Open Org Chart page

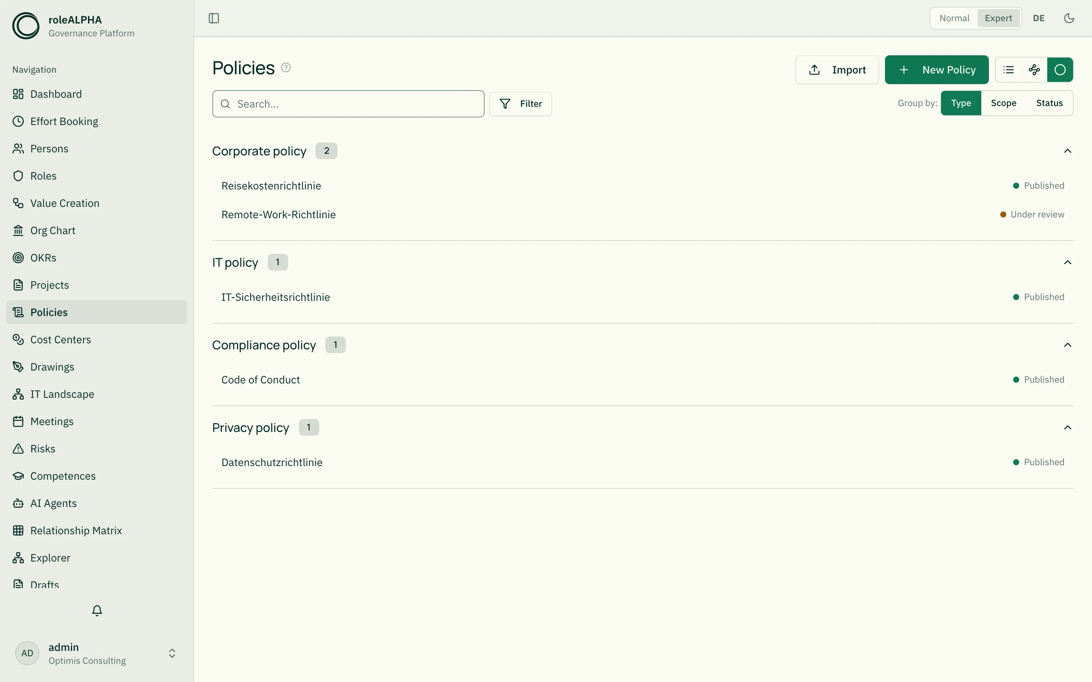97,230
